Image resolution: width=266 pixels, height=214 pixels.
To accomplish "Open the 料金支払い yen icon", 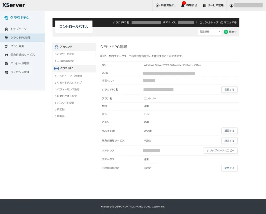I will click(157, 5).
